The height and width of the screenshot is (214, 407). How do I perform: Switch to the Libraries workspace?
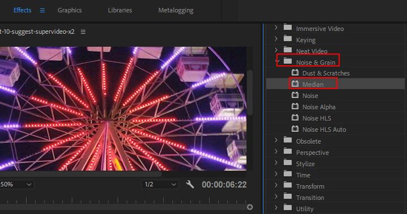[x=120, y=10]
